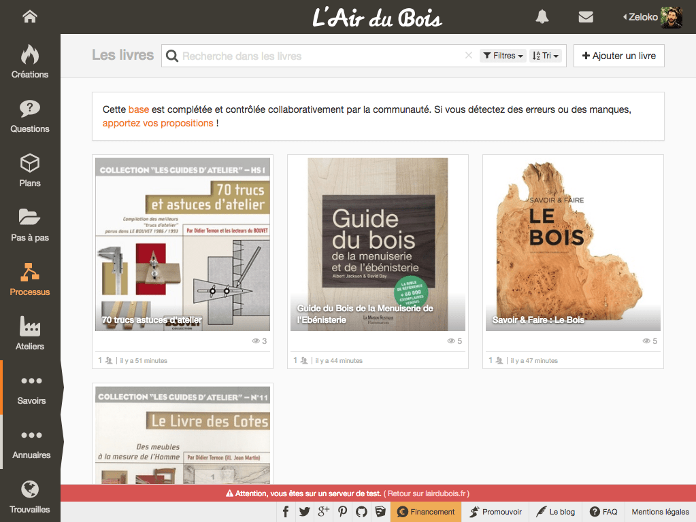Screen dimensions: 696x522
Task: Go to the home page icon
Action: [30, 16]
